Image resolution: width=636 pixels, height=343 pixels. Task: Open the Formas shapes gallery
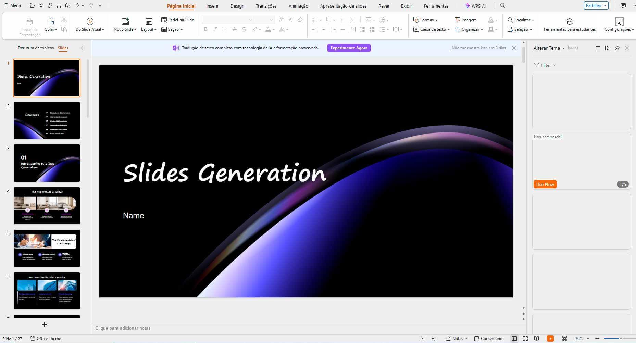[426, 20]
